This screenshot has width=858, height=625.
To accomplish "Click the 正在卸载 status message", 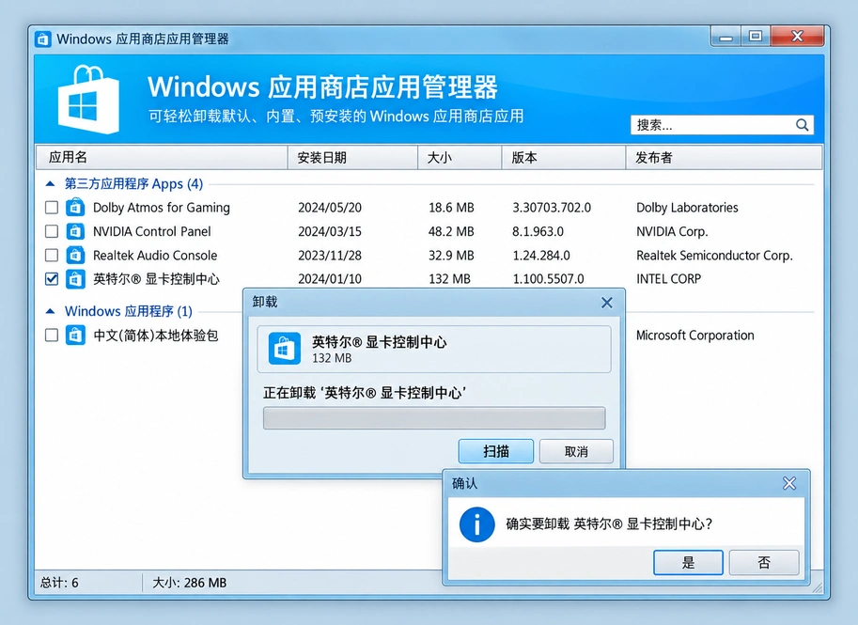I will pyautogui.click(x=365, y=393).
